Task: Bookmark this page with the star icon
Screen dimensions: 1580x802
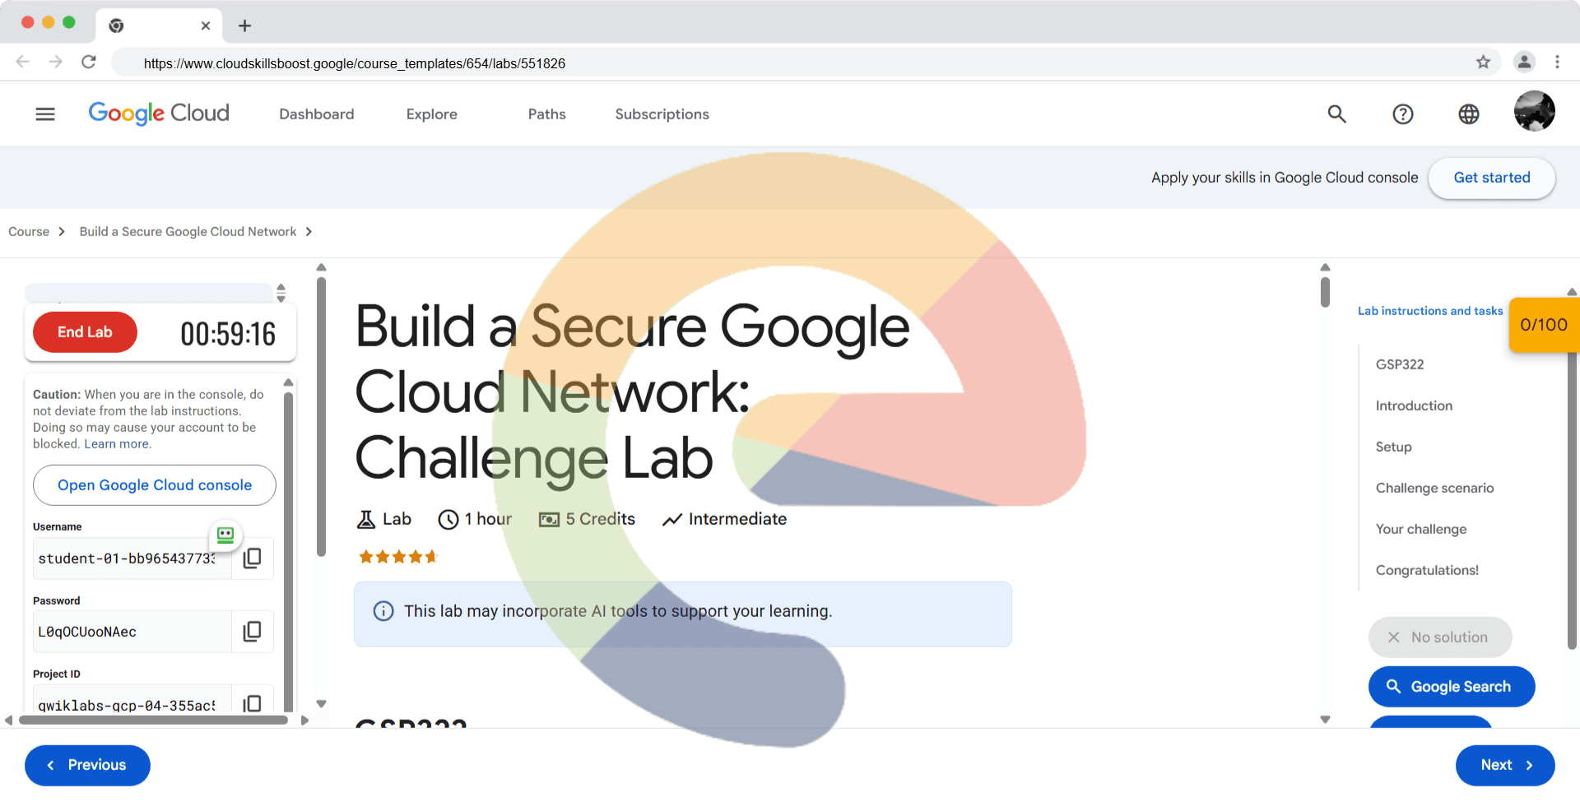Action: 1483,63
